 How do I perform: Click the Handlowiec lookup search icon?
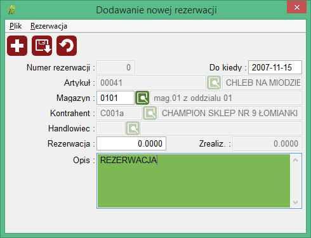[133, 128]
